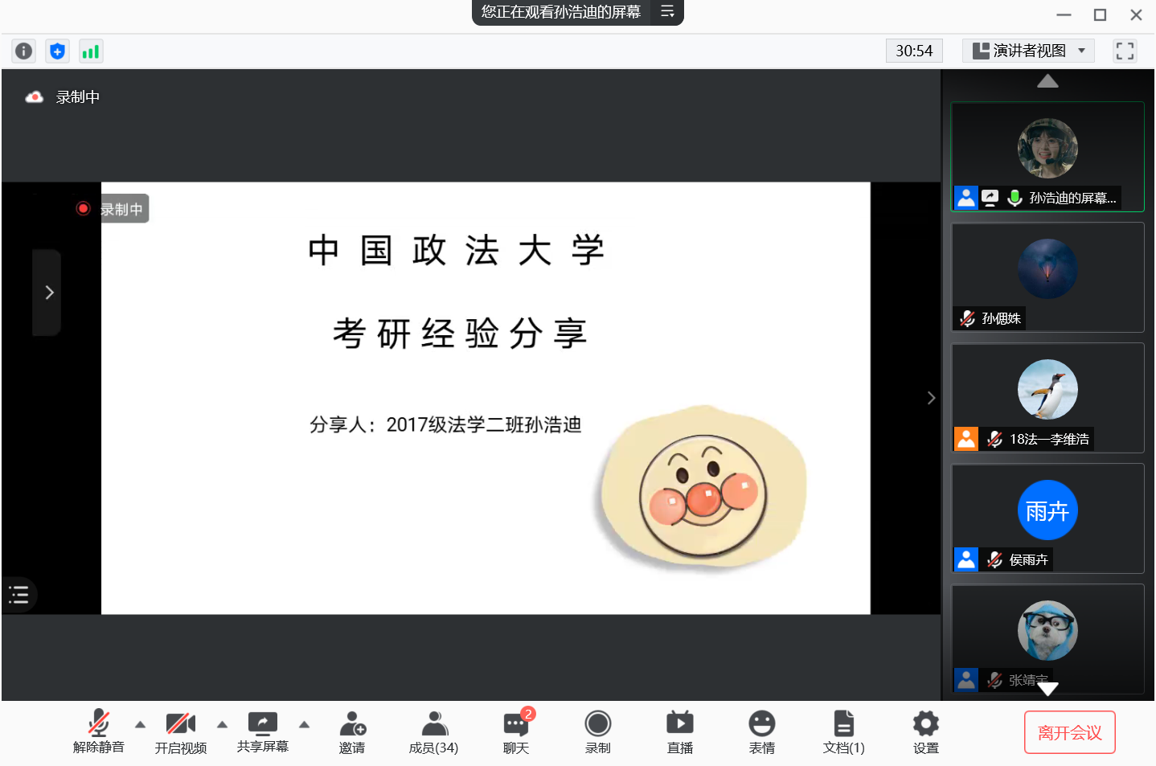The width and height of the screenshot is (1156, 766).
Task: Open the security shield icon
Action: pos(57,51)
